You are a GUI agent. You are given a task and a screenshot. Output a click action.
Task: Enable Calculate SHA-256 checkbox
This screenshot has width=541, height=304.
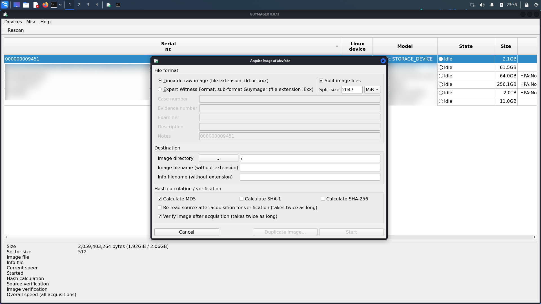tap(323, 199)
